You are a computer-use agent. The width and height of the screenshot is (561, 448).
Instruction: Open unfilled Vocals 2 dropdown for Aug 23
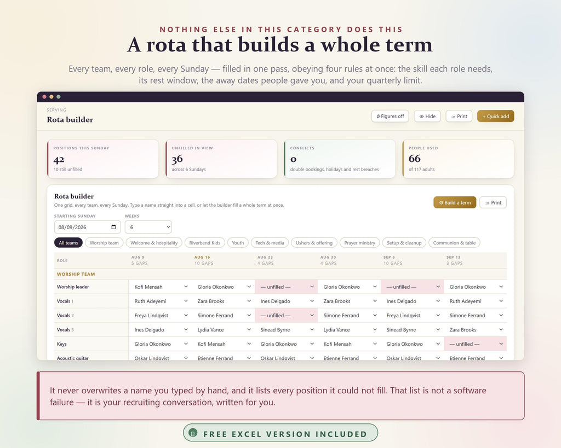pyautogui.click(x=286, y=316)
